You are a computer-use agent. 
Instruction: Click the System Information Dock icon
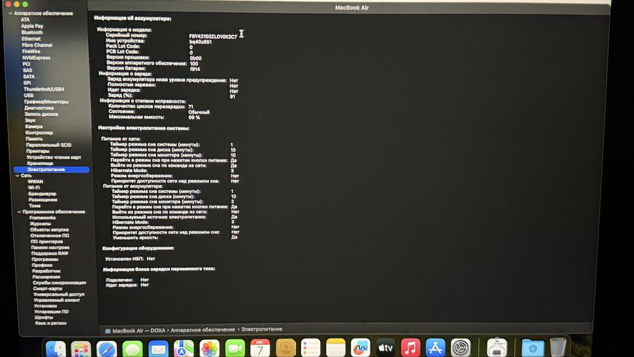(x=497, y=347)
